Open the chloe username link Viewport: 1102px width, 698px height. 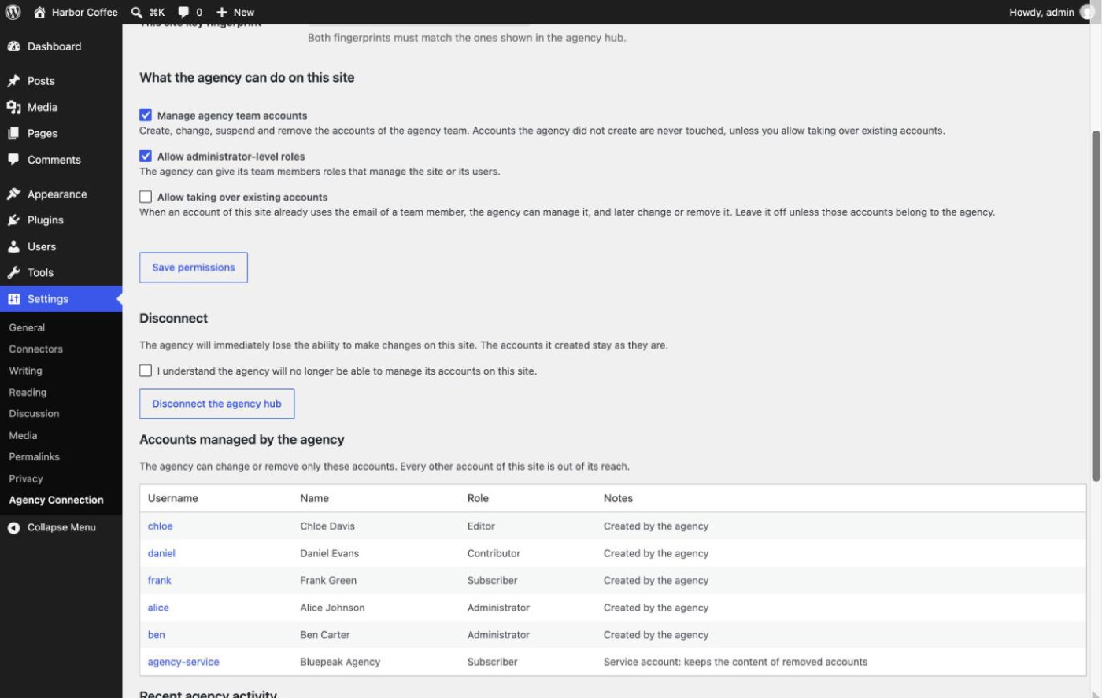[160, 526]
